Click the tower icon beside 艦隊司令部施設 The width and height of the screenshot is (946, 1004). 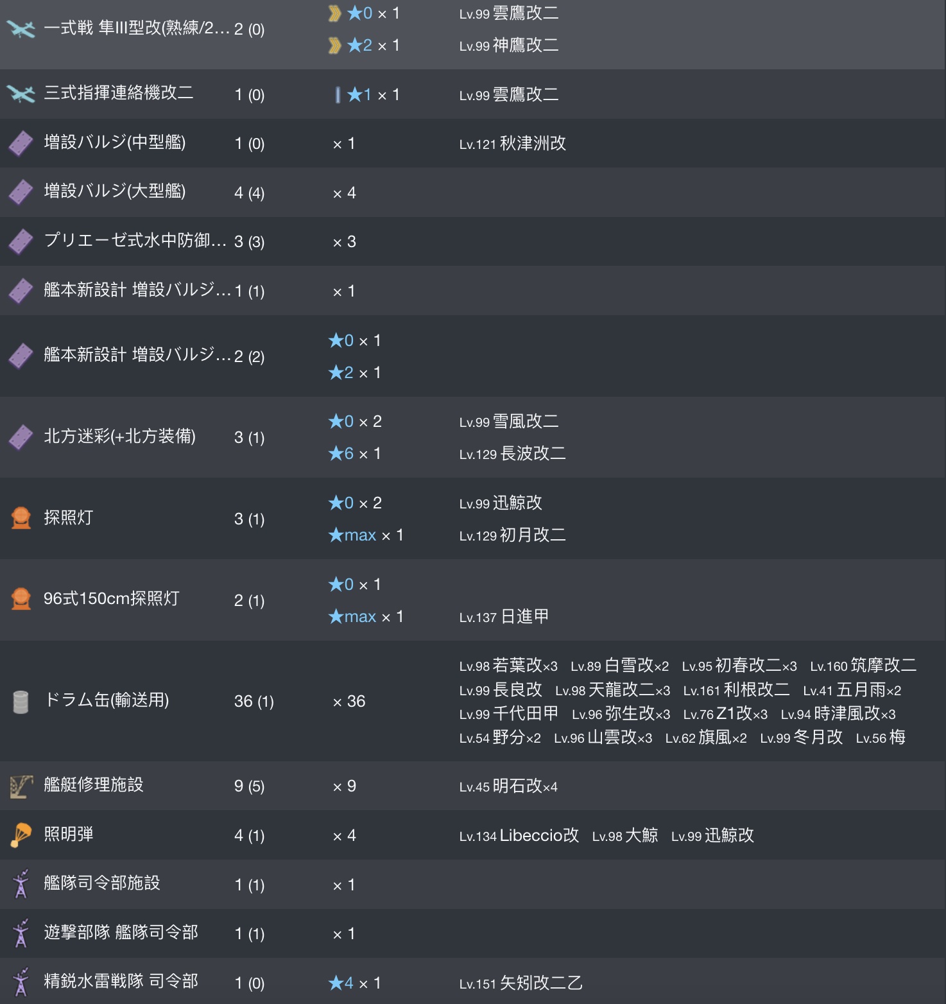[x=21, y=884]
